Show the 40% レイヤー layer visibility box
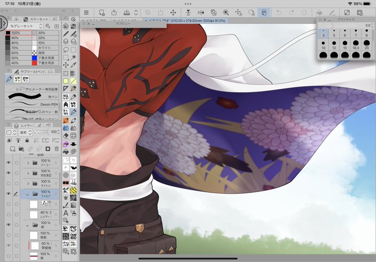376x262 pixels. click(x=9, y=215)
